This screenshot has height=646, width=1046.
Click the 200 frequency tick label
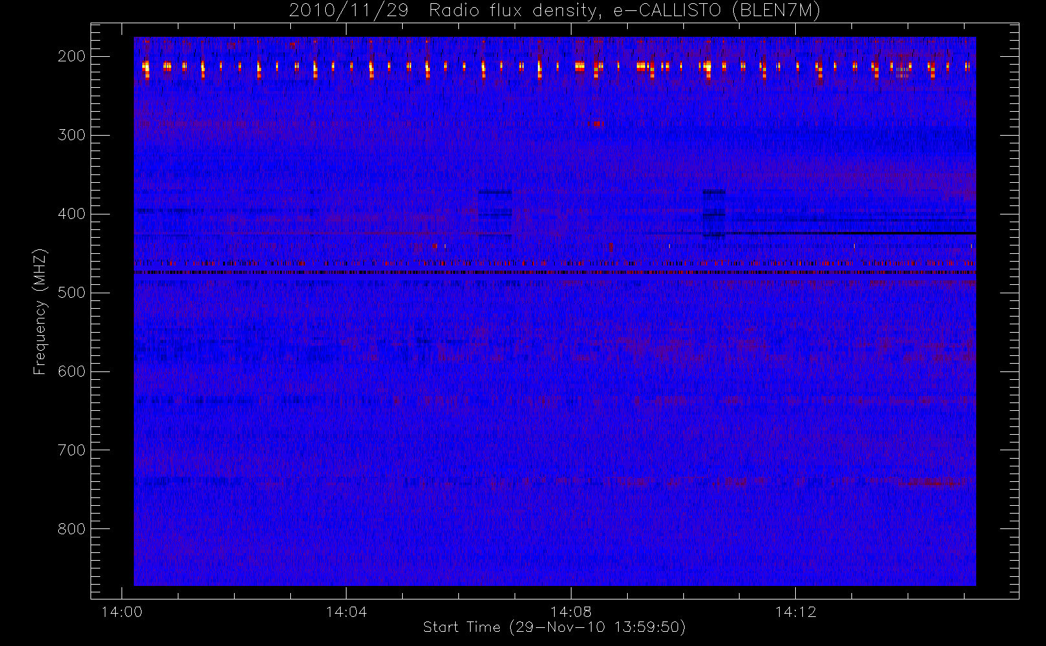[71, 56]
